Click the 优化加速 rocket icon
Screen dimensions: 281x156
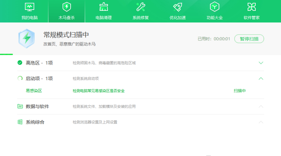pyautogui.click(x=178, y=7)
